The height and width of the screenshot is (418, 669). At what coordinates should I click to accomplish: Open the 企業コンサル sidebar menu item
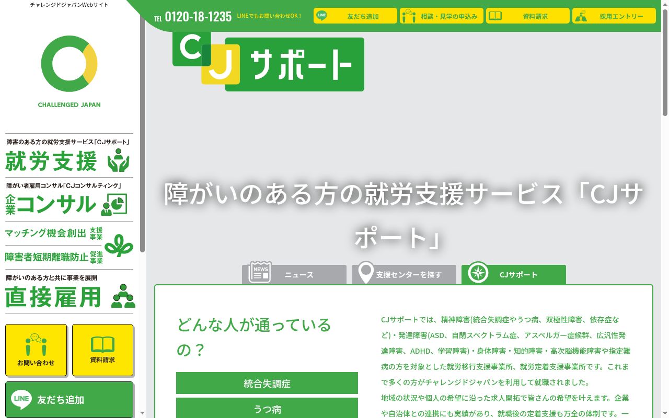pos(69,200)
